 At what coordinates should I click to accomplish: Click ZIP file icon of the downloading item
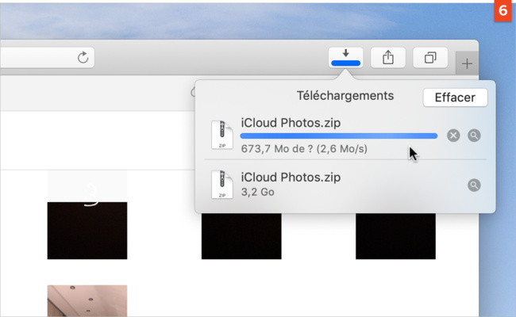221,136
